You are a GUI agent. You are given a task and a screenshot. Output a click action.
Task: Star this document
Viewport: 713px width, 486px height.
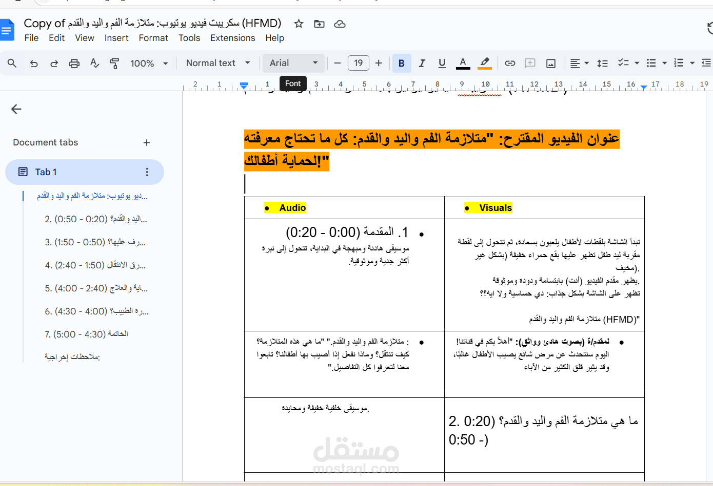click(299, 24)
